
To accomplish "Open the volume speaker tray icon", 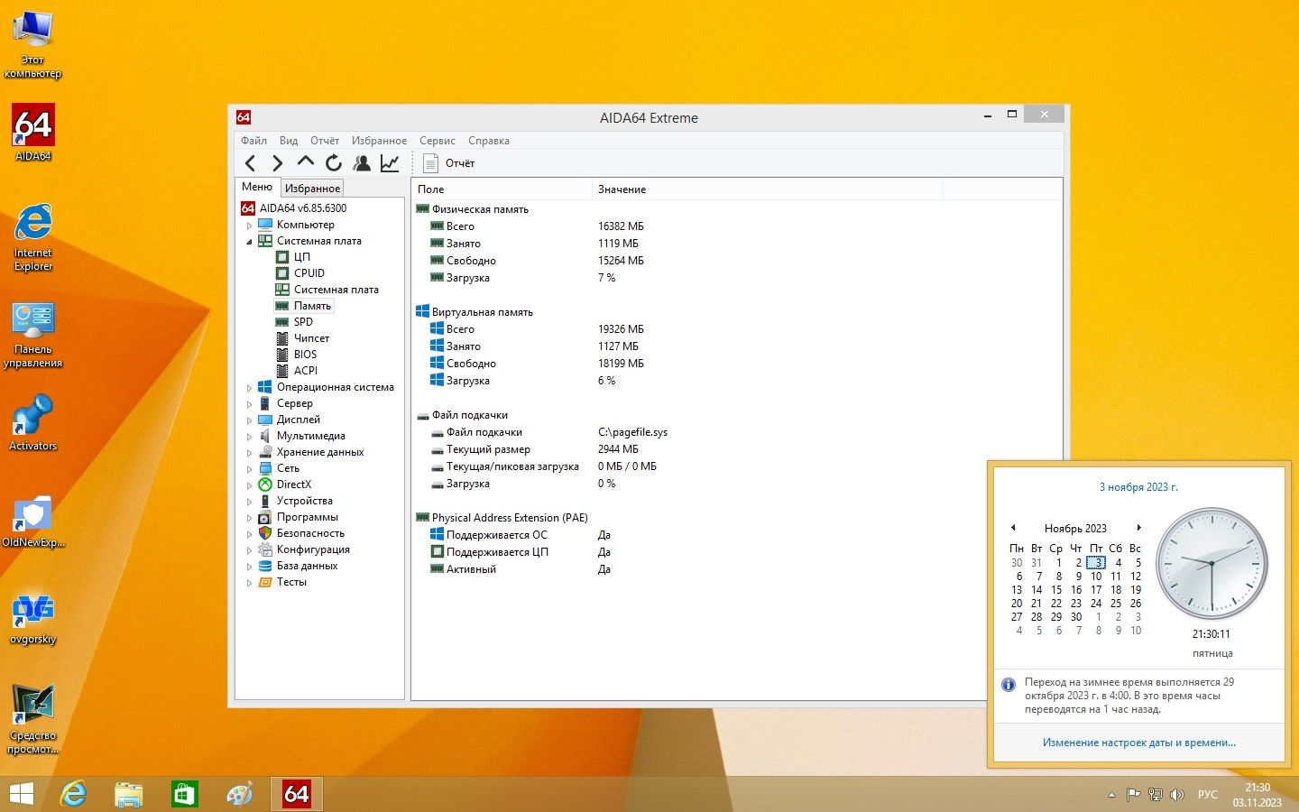I will point(1176,795).
